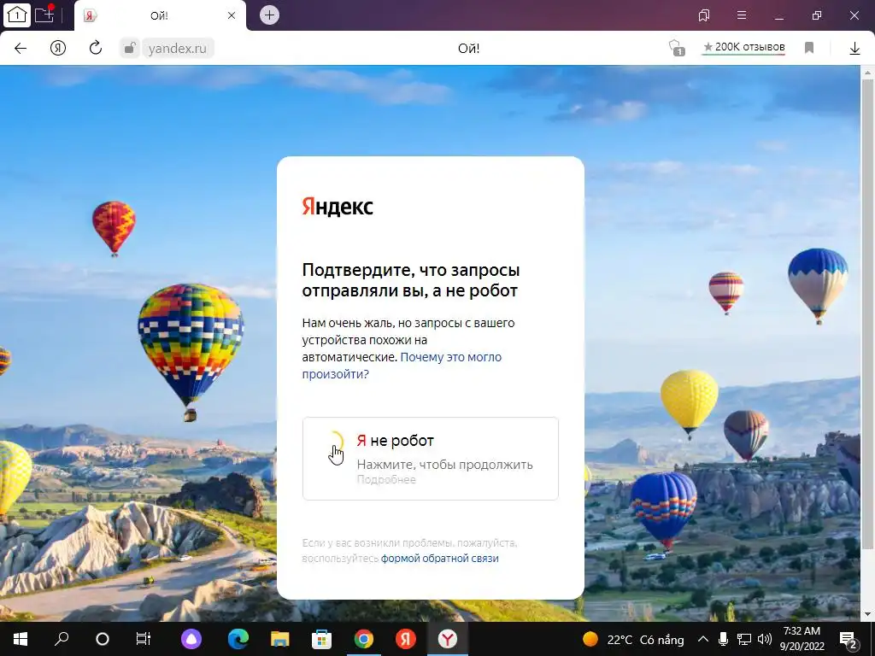Viewport: 875px width, 656px height.
Task: Click the vertical page scrollbar
Action: point(867,313)
